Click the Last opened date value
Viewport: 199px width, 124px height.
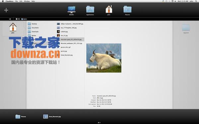click(x=104, y=104)
